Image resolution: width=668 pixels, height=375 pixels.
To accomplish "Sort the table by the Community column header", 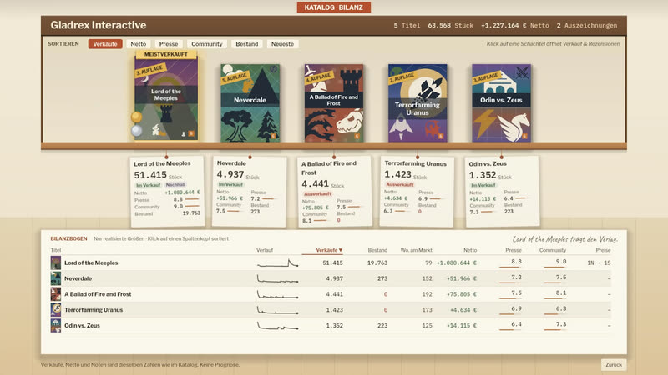I will 553,250.
